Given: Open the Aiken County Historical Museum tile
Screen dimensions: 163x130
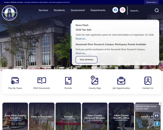Looking at the screenshot, I should tap(95, 116).
